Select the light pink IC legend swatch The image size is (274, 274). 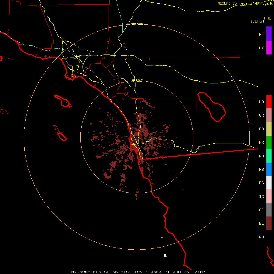click(x=269, y=196)
